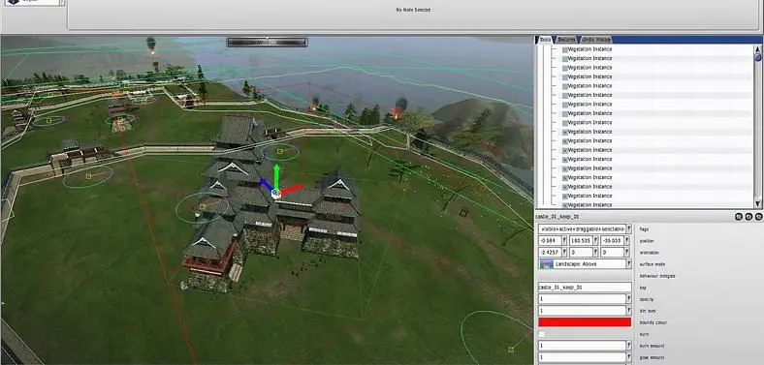Click the position field showing 190.535
The image size is (764, 365).
pyautogui.click(x=581, y=240)
